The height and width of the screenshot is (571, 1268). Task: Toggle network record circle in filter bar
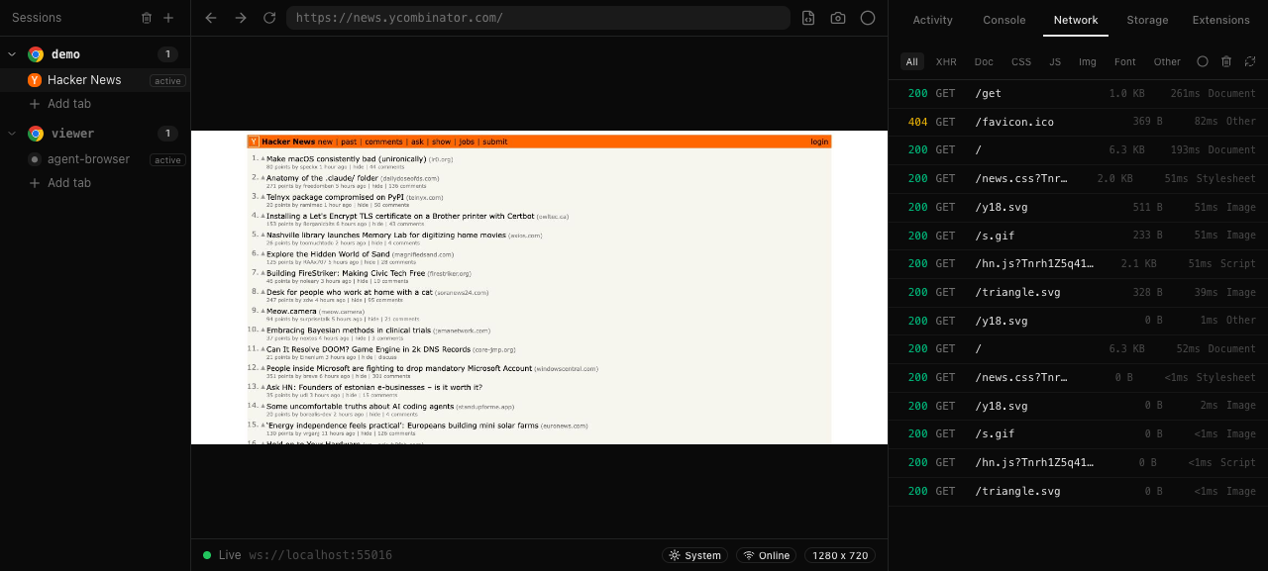click(x=1203, y=61)
